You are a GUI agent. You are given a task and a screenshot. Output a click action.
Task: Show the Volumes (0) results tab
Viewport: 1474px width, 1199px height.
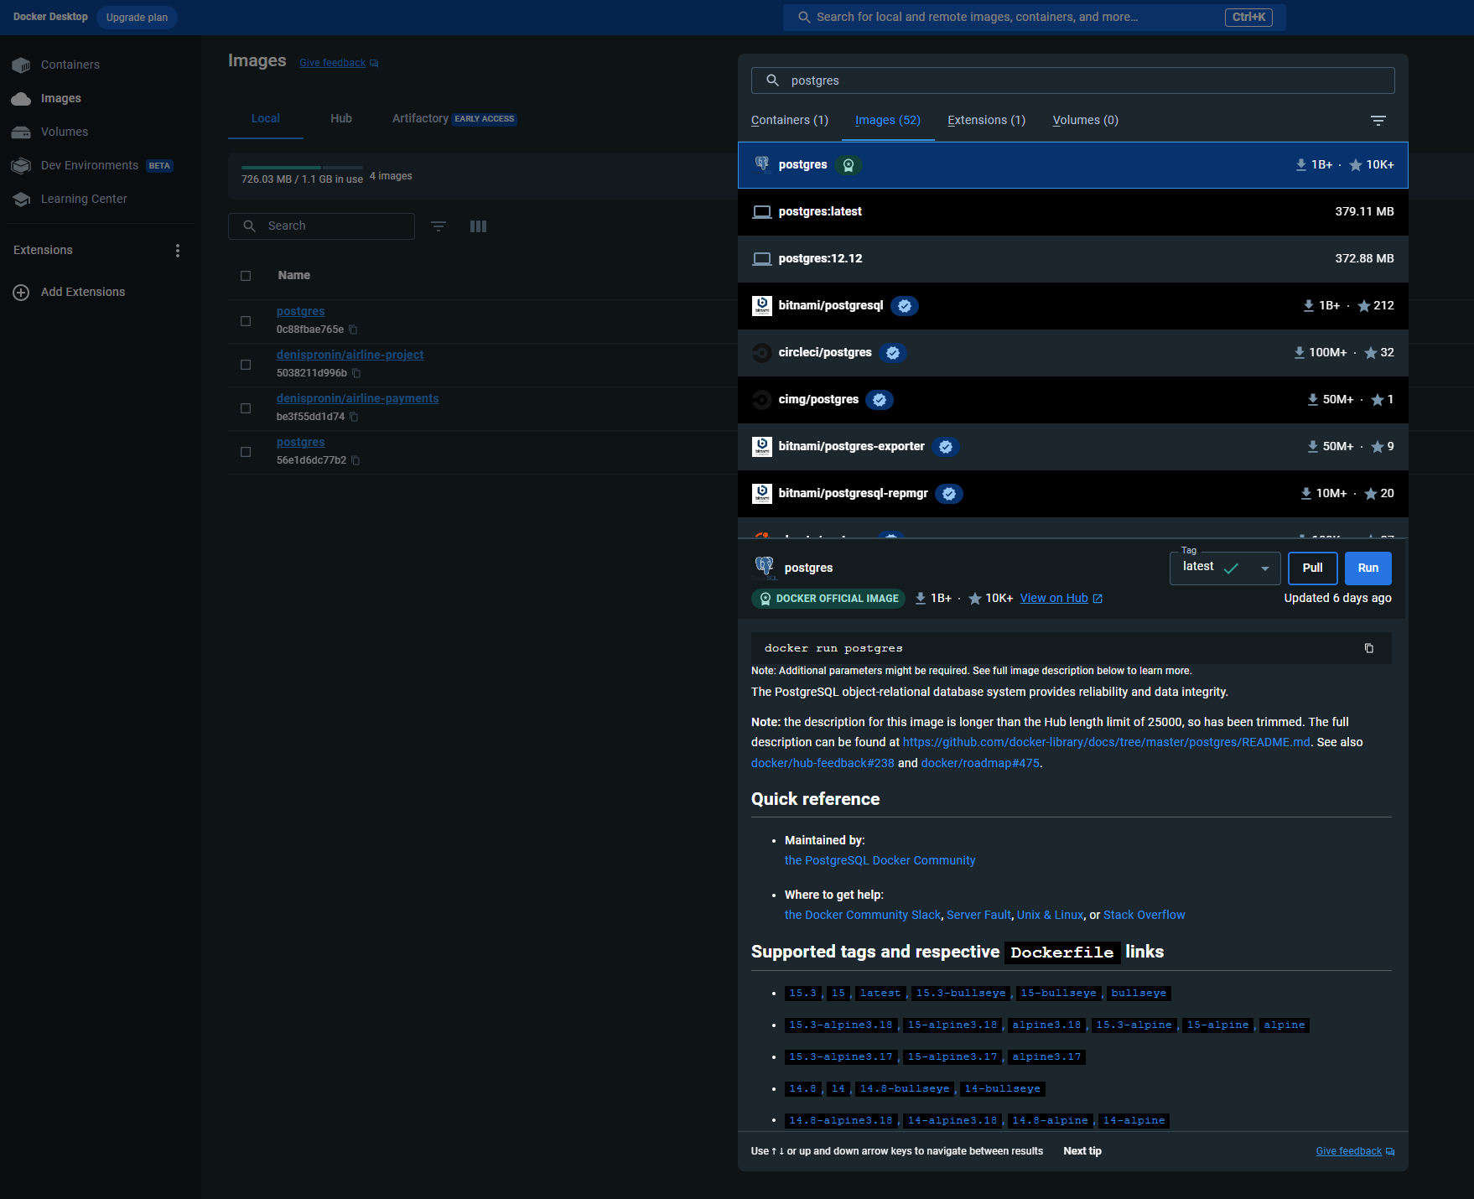pyautogui.click(x=1086, y=121)
